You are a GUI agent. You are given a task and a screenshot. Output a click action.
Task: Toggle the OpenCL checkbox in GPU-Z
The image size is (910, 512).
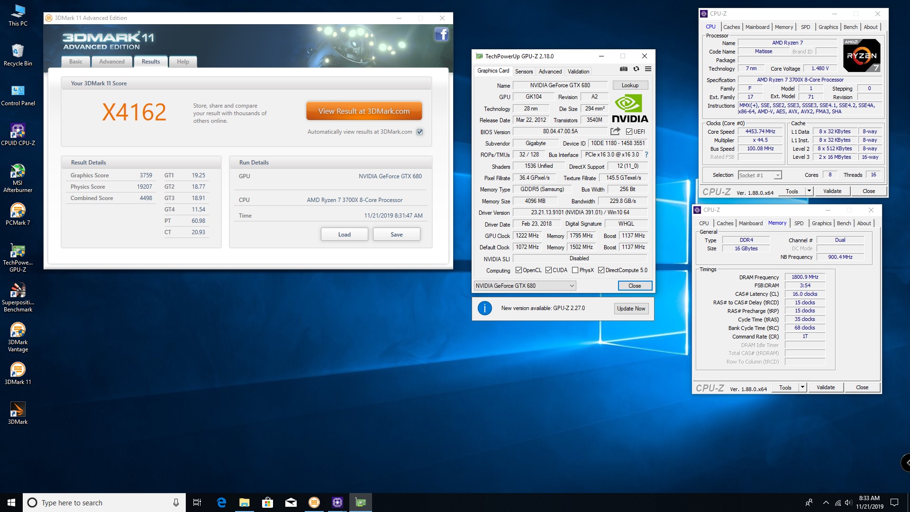click(519, 270)
